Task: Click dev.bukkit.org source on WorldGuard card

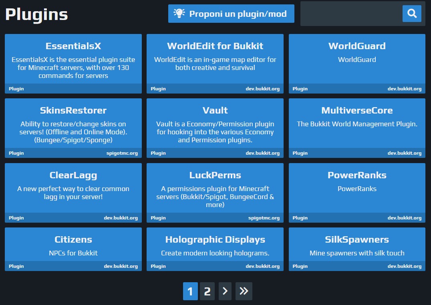Action: coord(405,89)
